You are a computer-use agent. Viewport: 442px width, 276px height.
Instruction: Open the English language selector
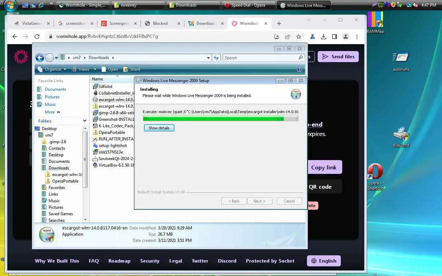pyautogui.click(x=324, y=261)
